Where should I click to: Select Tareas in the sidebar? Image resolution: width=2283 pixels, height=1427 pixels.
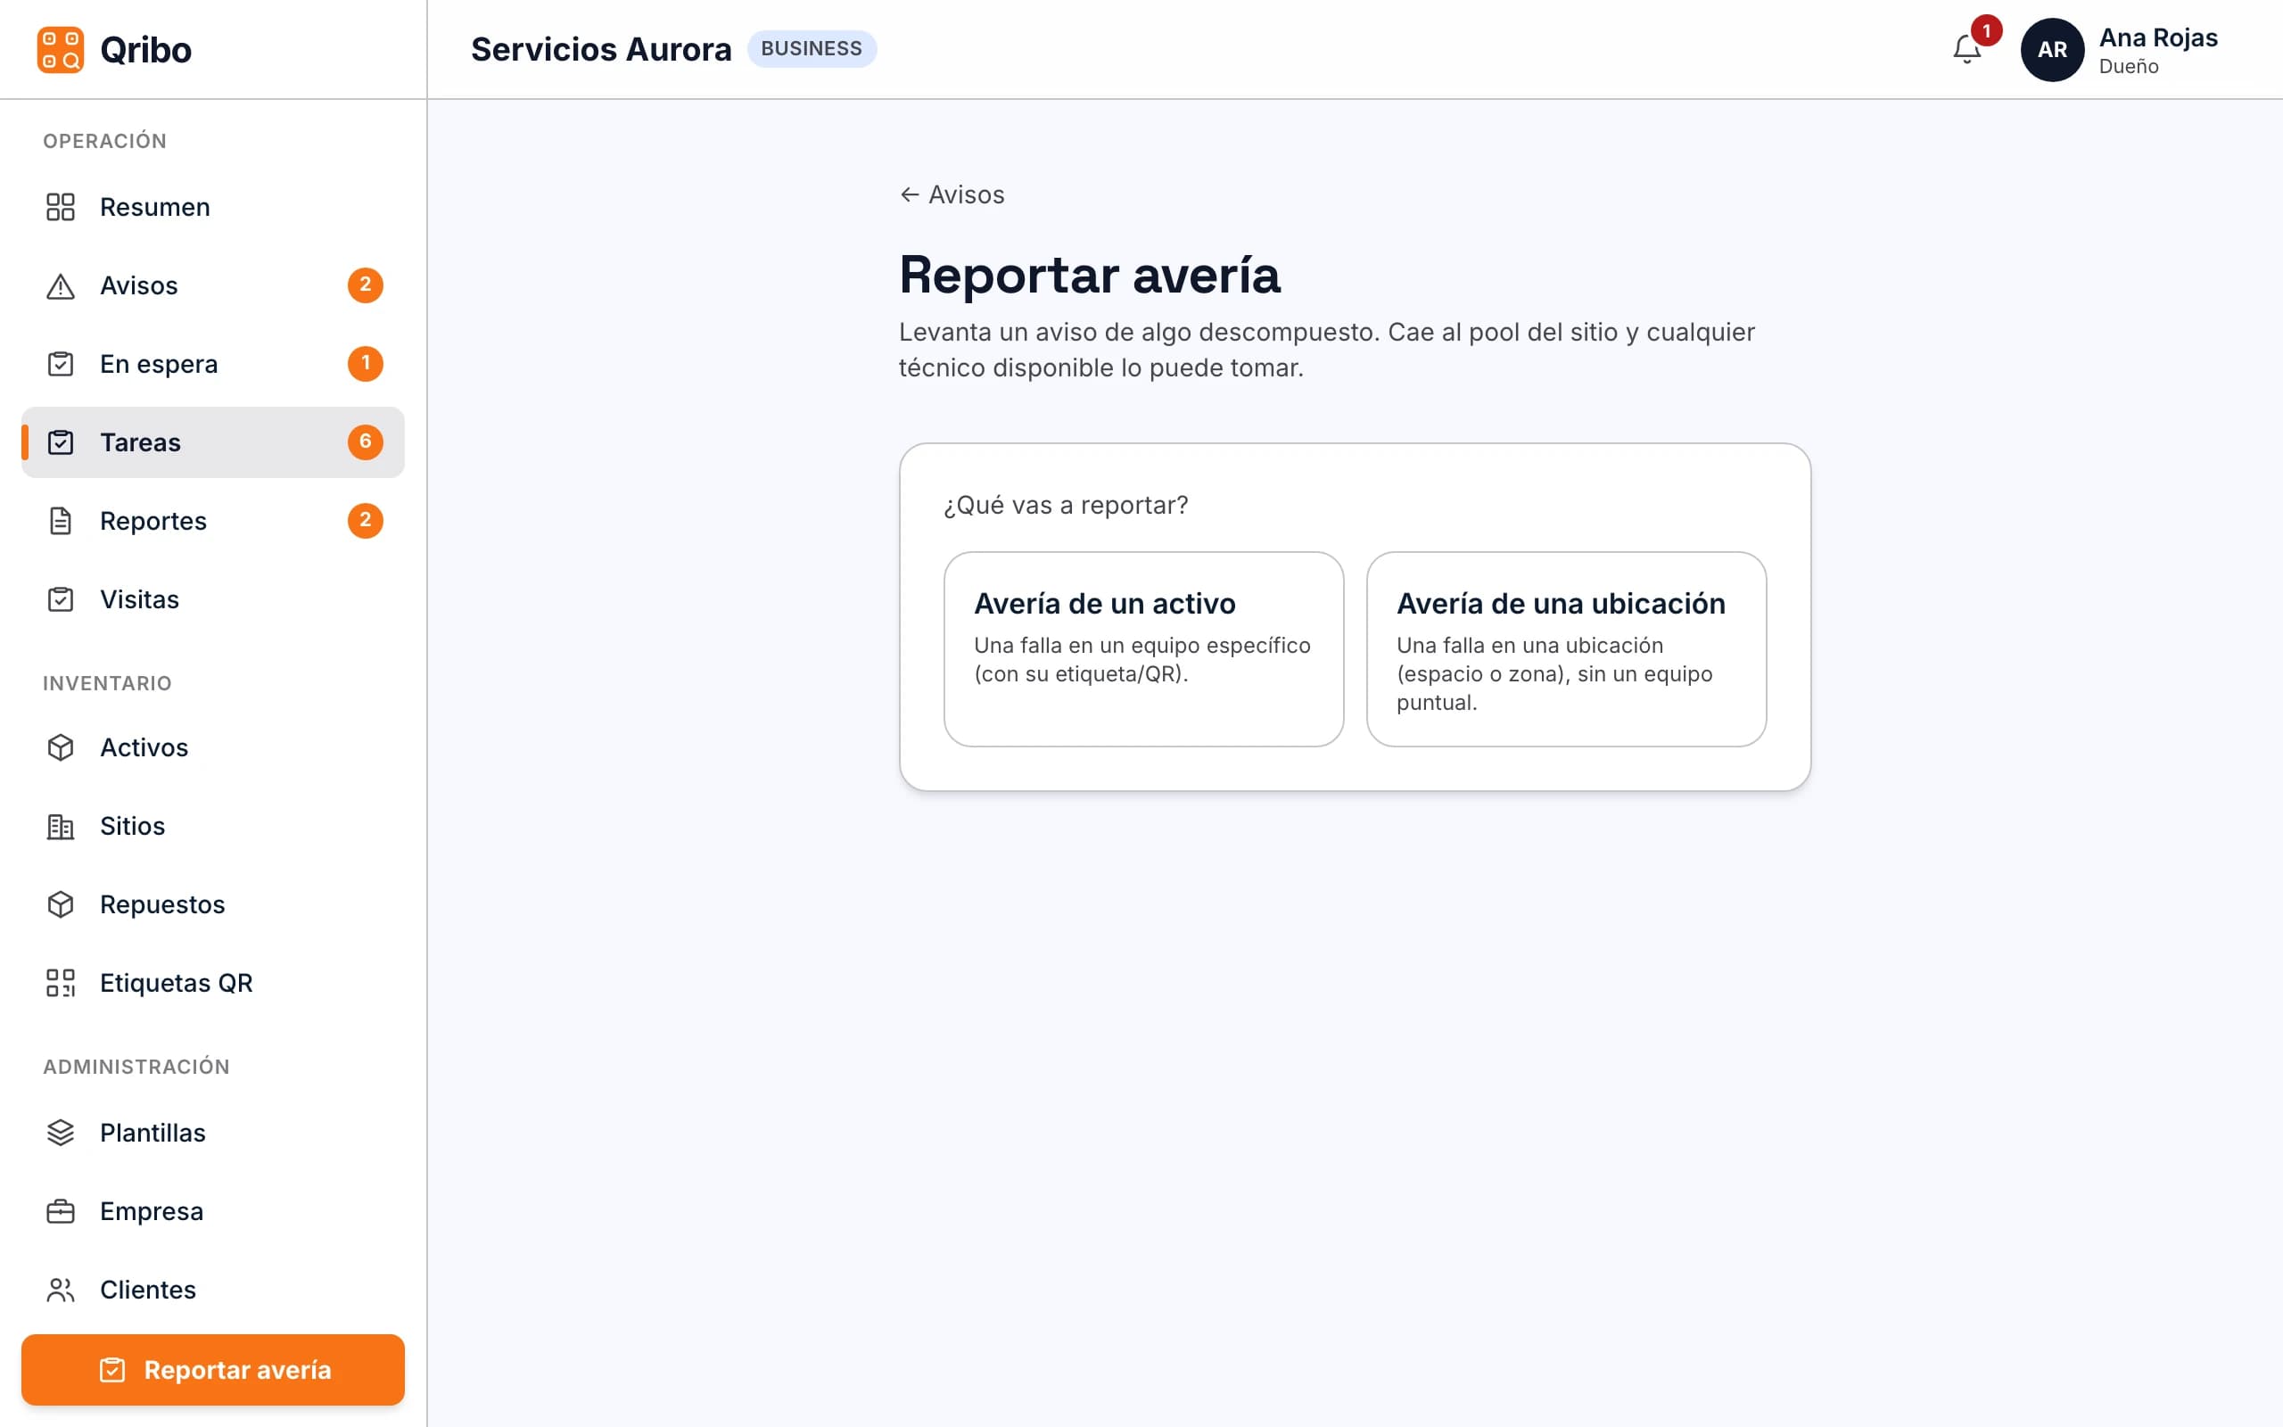(x=213, y=441)
